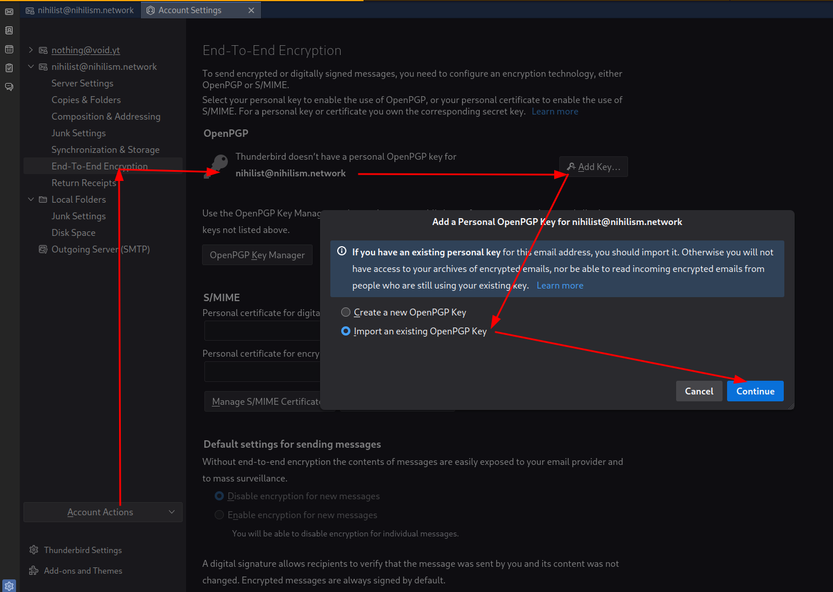Click the personal certificate for encryption field
This screenshot has width=833, height=592.
262,372
